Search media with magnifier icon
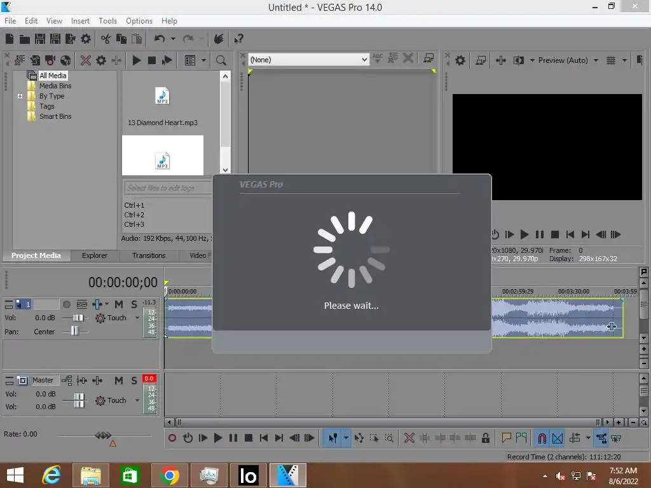 [x=221, y=60]
